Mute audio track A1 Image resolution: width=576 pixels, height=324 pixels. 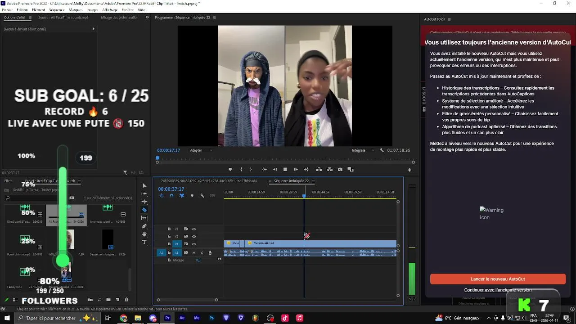[x=194, y=252]
